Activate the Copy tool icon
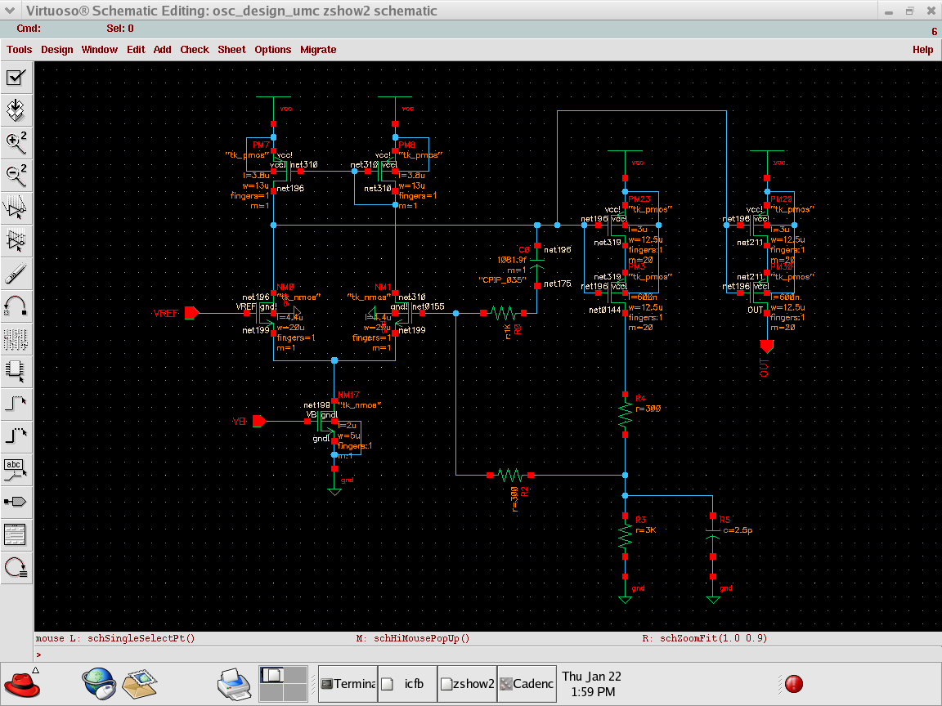This screenshot has height=706, width=942. point(16,240)
